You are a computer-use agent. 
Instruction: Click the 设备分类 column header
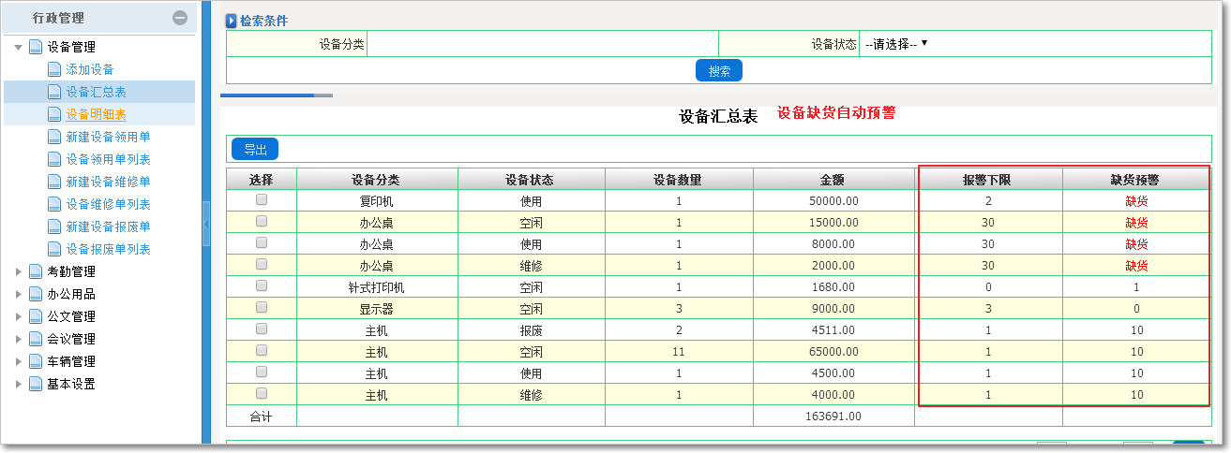(377, 180)
